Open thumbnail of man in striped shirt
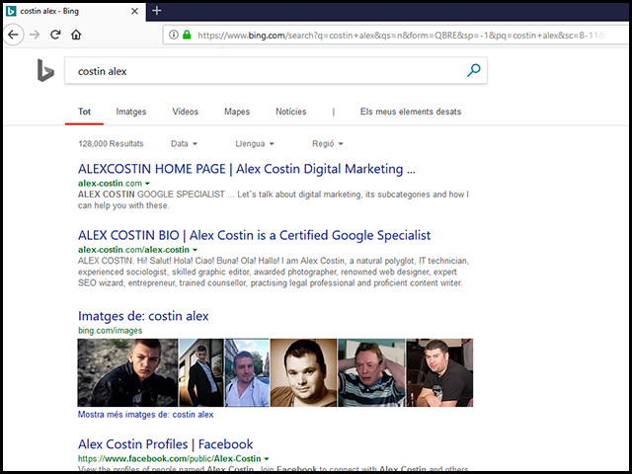 371,372
